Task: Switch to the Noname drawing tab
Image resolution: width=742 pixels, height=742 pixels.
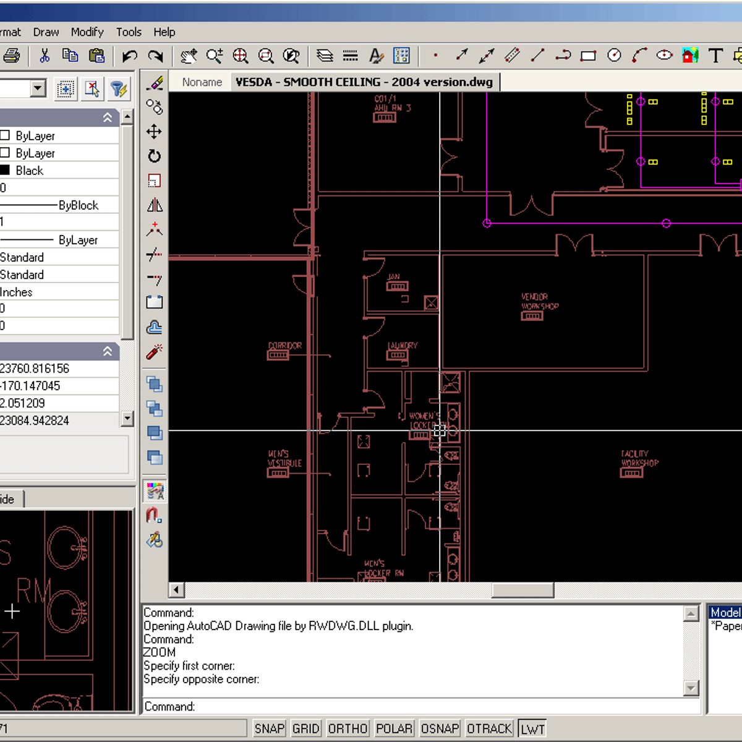Action: [202, 82]
